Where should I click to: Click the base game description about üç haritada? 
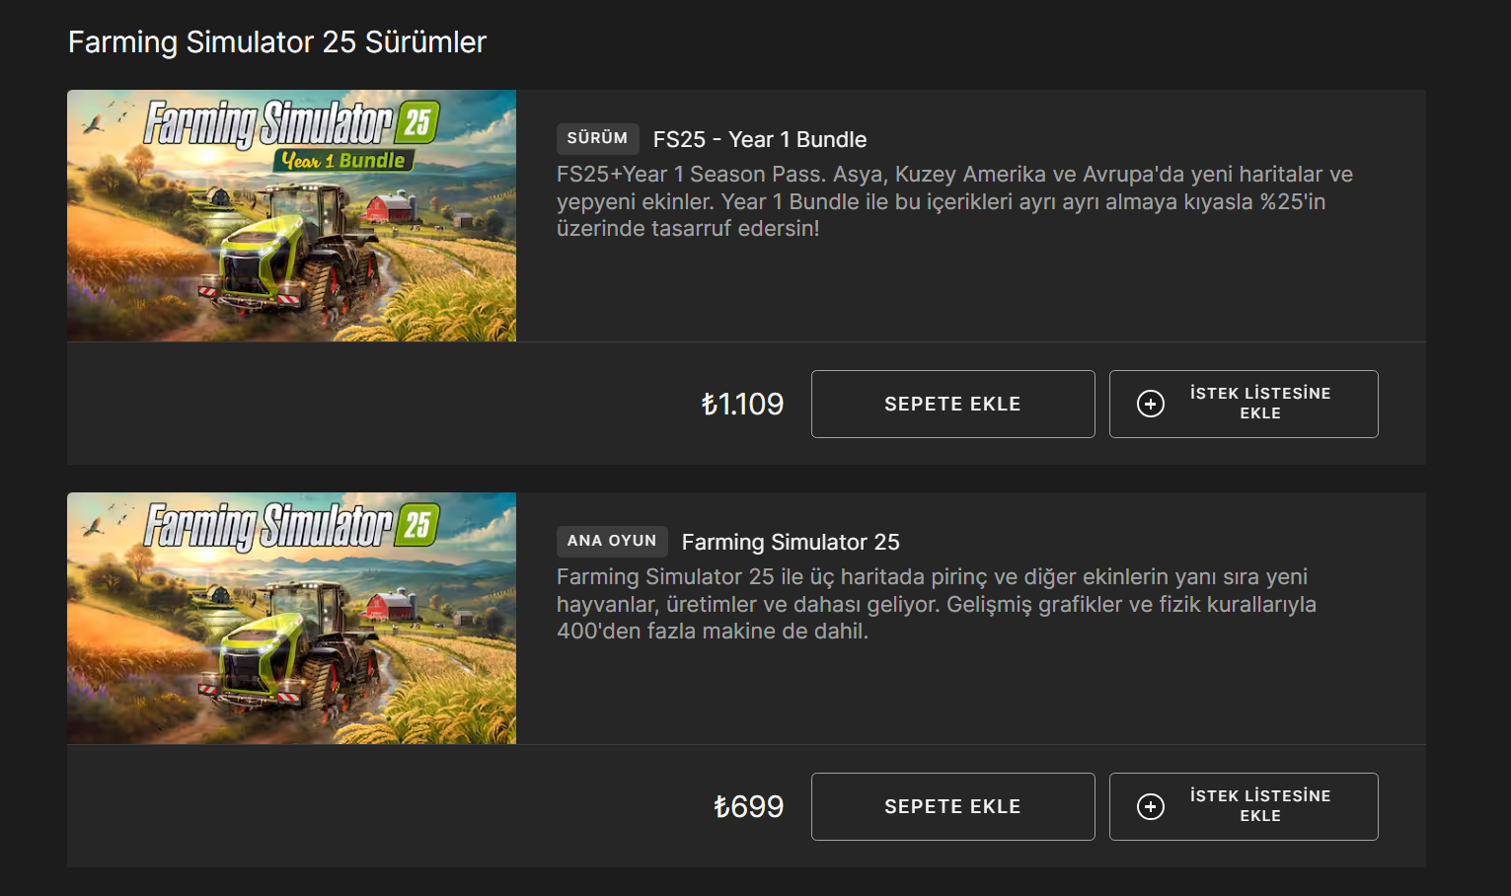(x=936, y=604)
